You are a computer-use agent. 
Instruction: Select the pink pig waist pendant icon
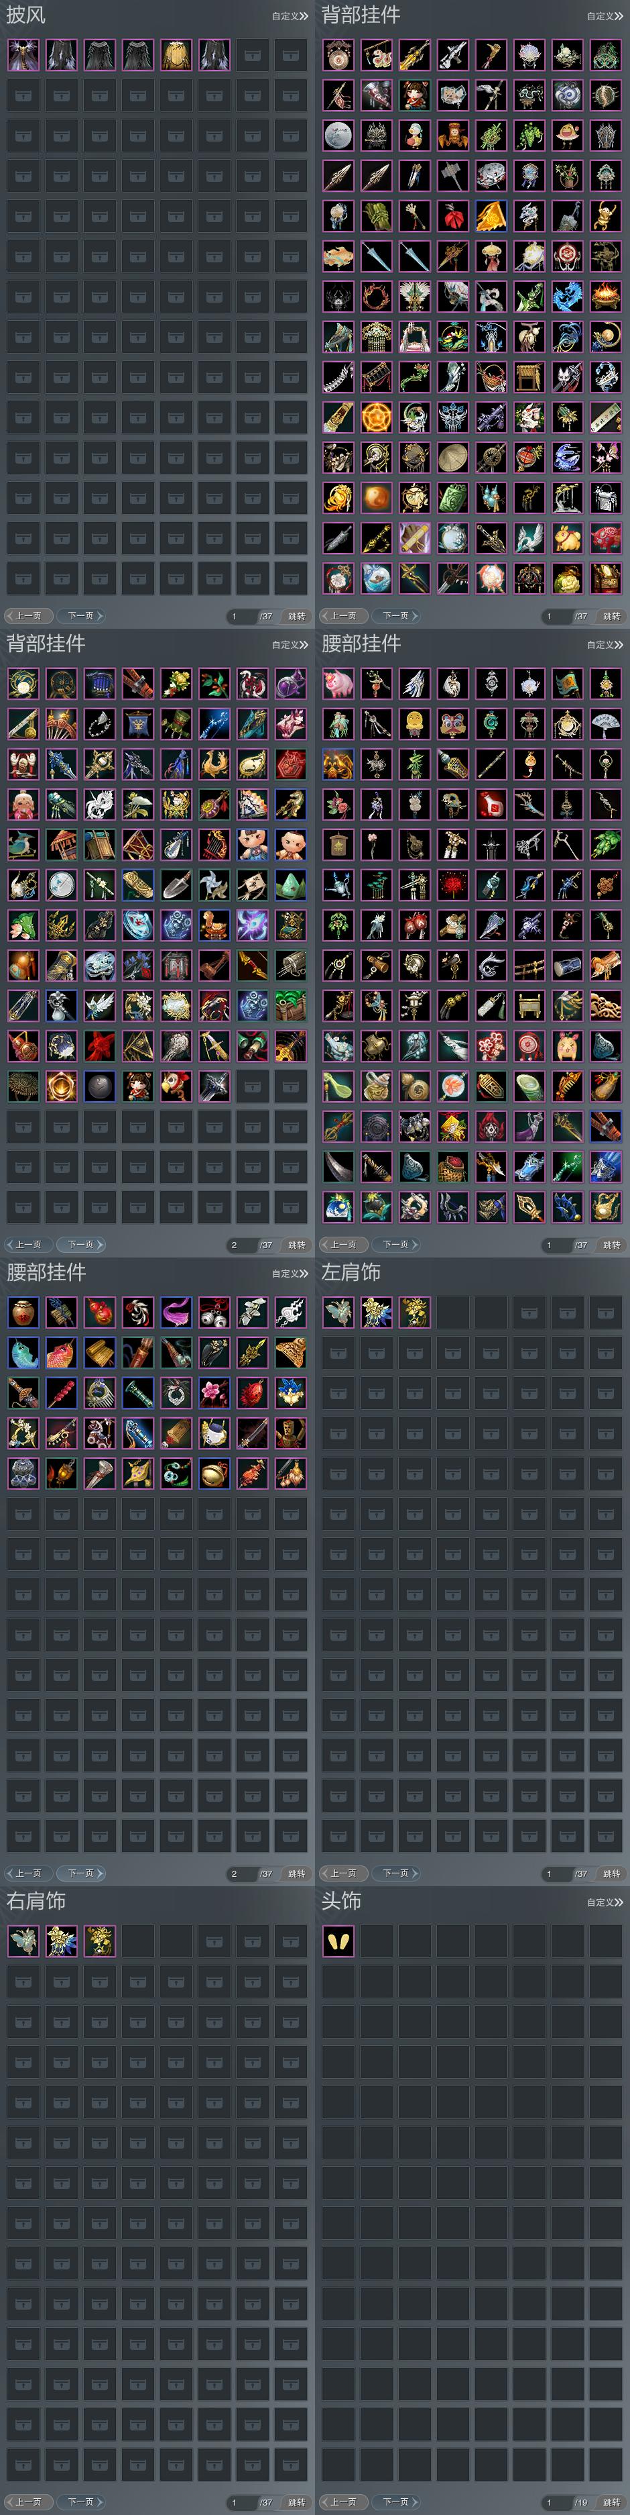tap(338, 683)
